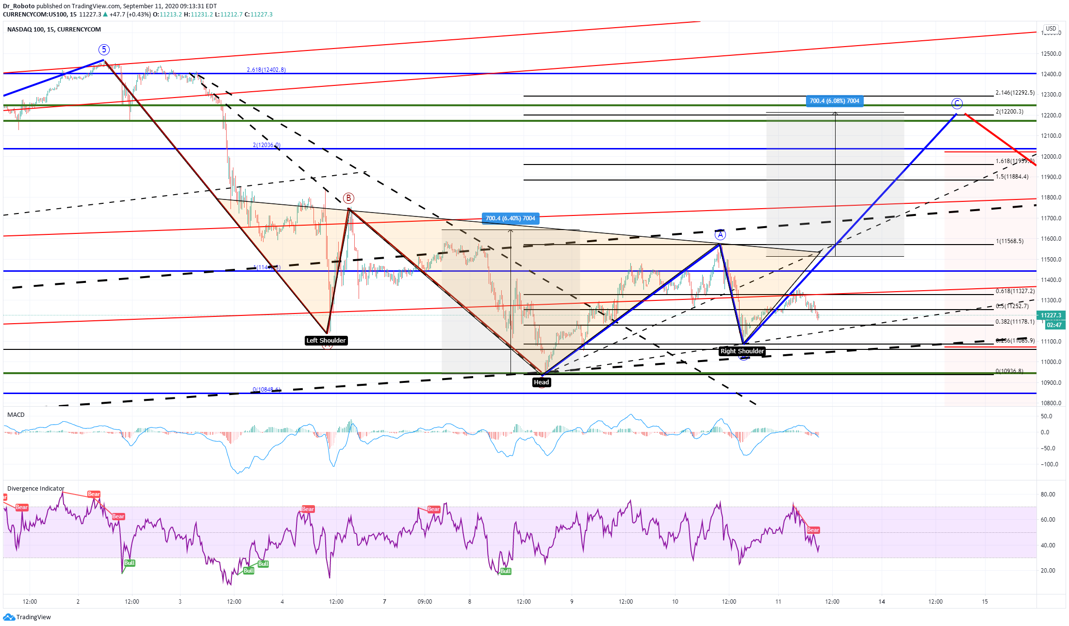The image size is (1069, 626).
Task: Click the 700.4 (6.40%) 7004 measurement label
Action: point(510,218)
